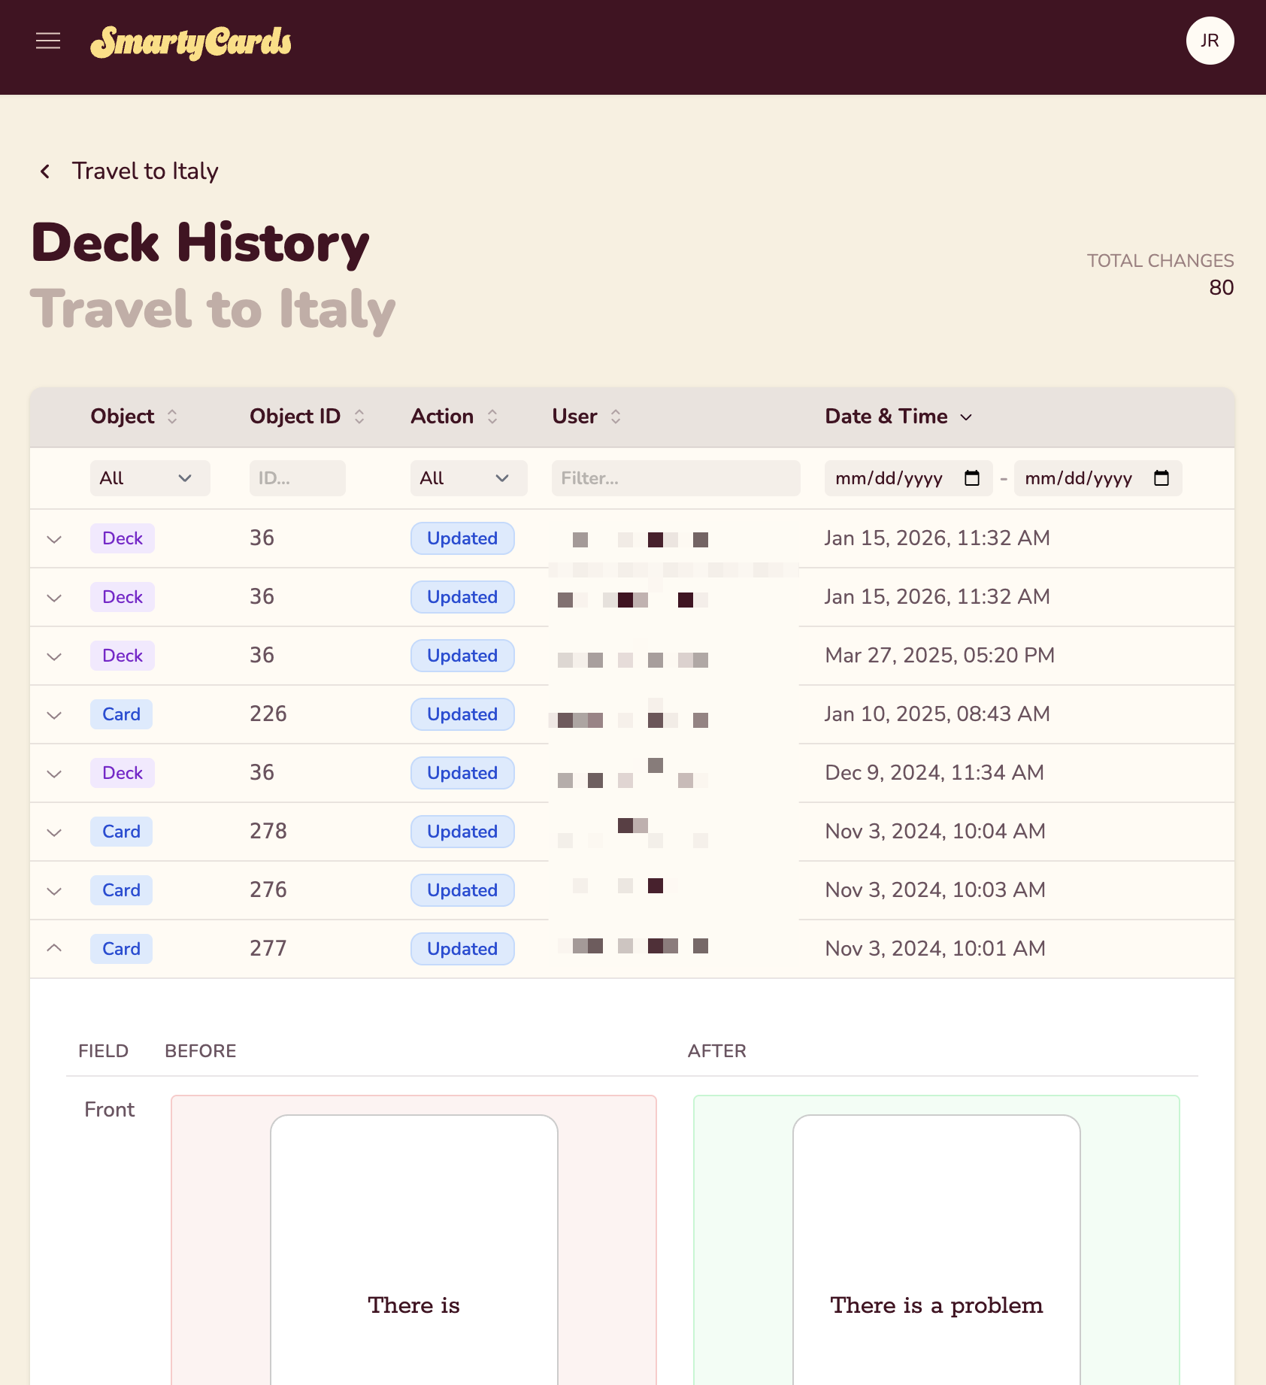The image size is (1266, 1385).
Task: Open the Object filter All dropdown
Action: pos(150,478)
